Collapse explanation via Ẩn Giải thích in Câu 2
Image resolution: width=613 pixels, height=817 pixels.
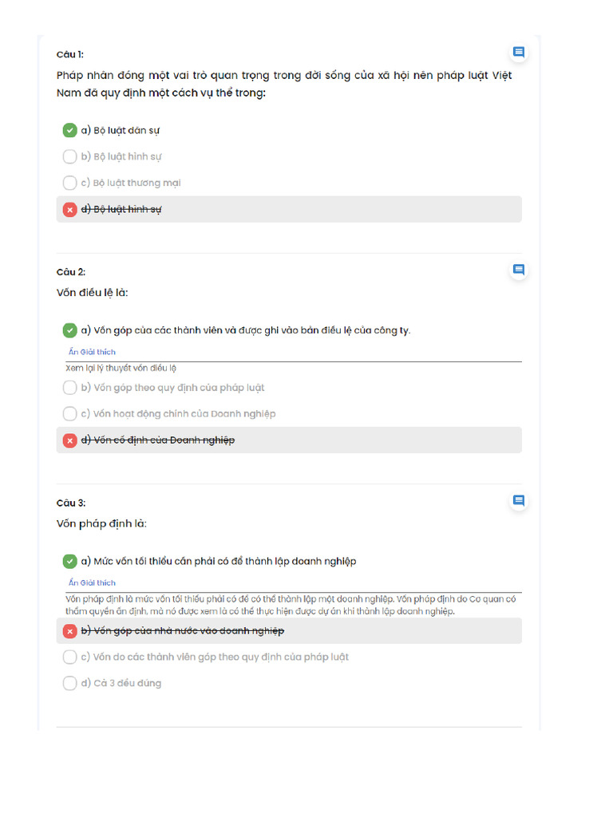[x=92, y=352]
